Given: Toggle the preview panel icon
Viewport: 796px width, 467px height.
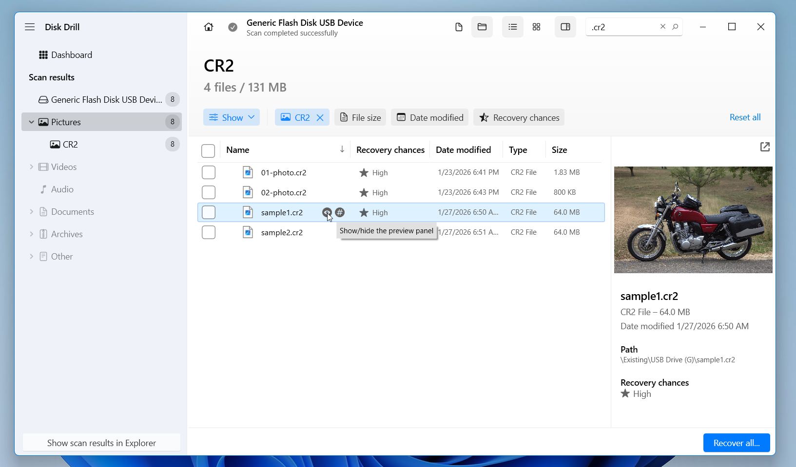Looking at the screenshot, I should coord(564,27).
